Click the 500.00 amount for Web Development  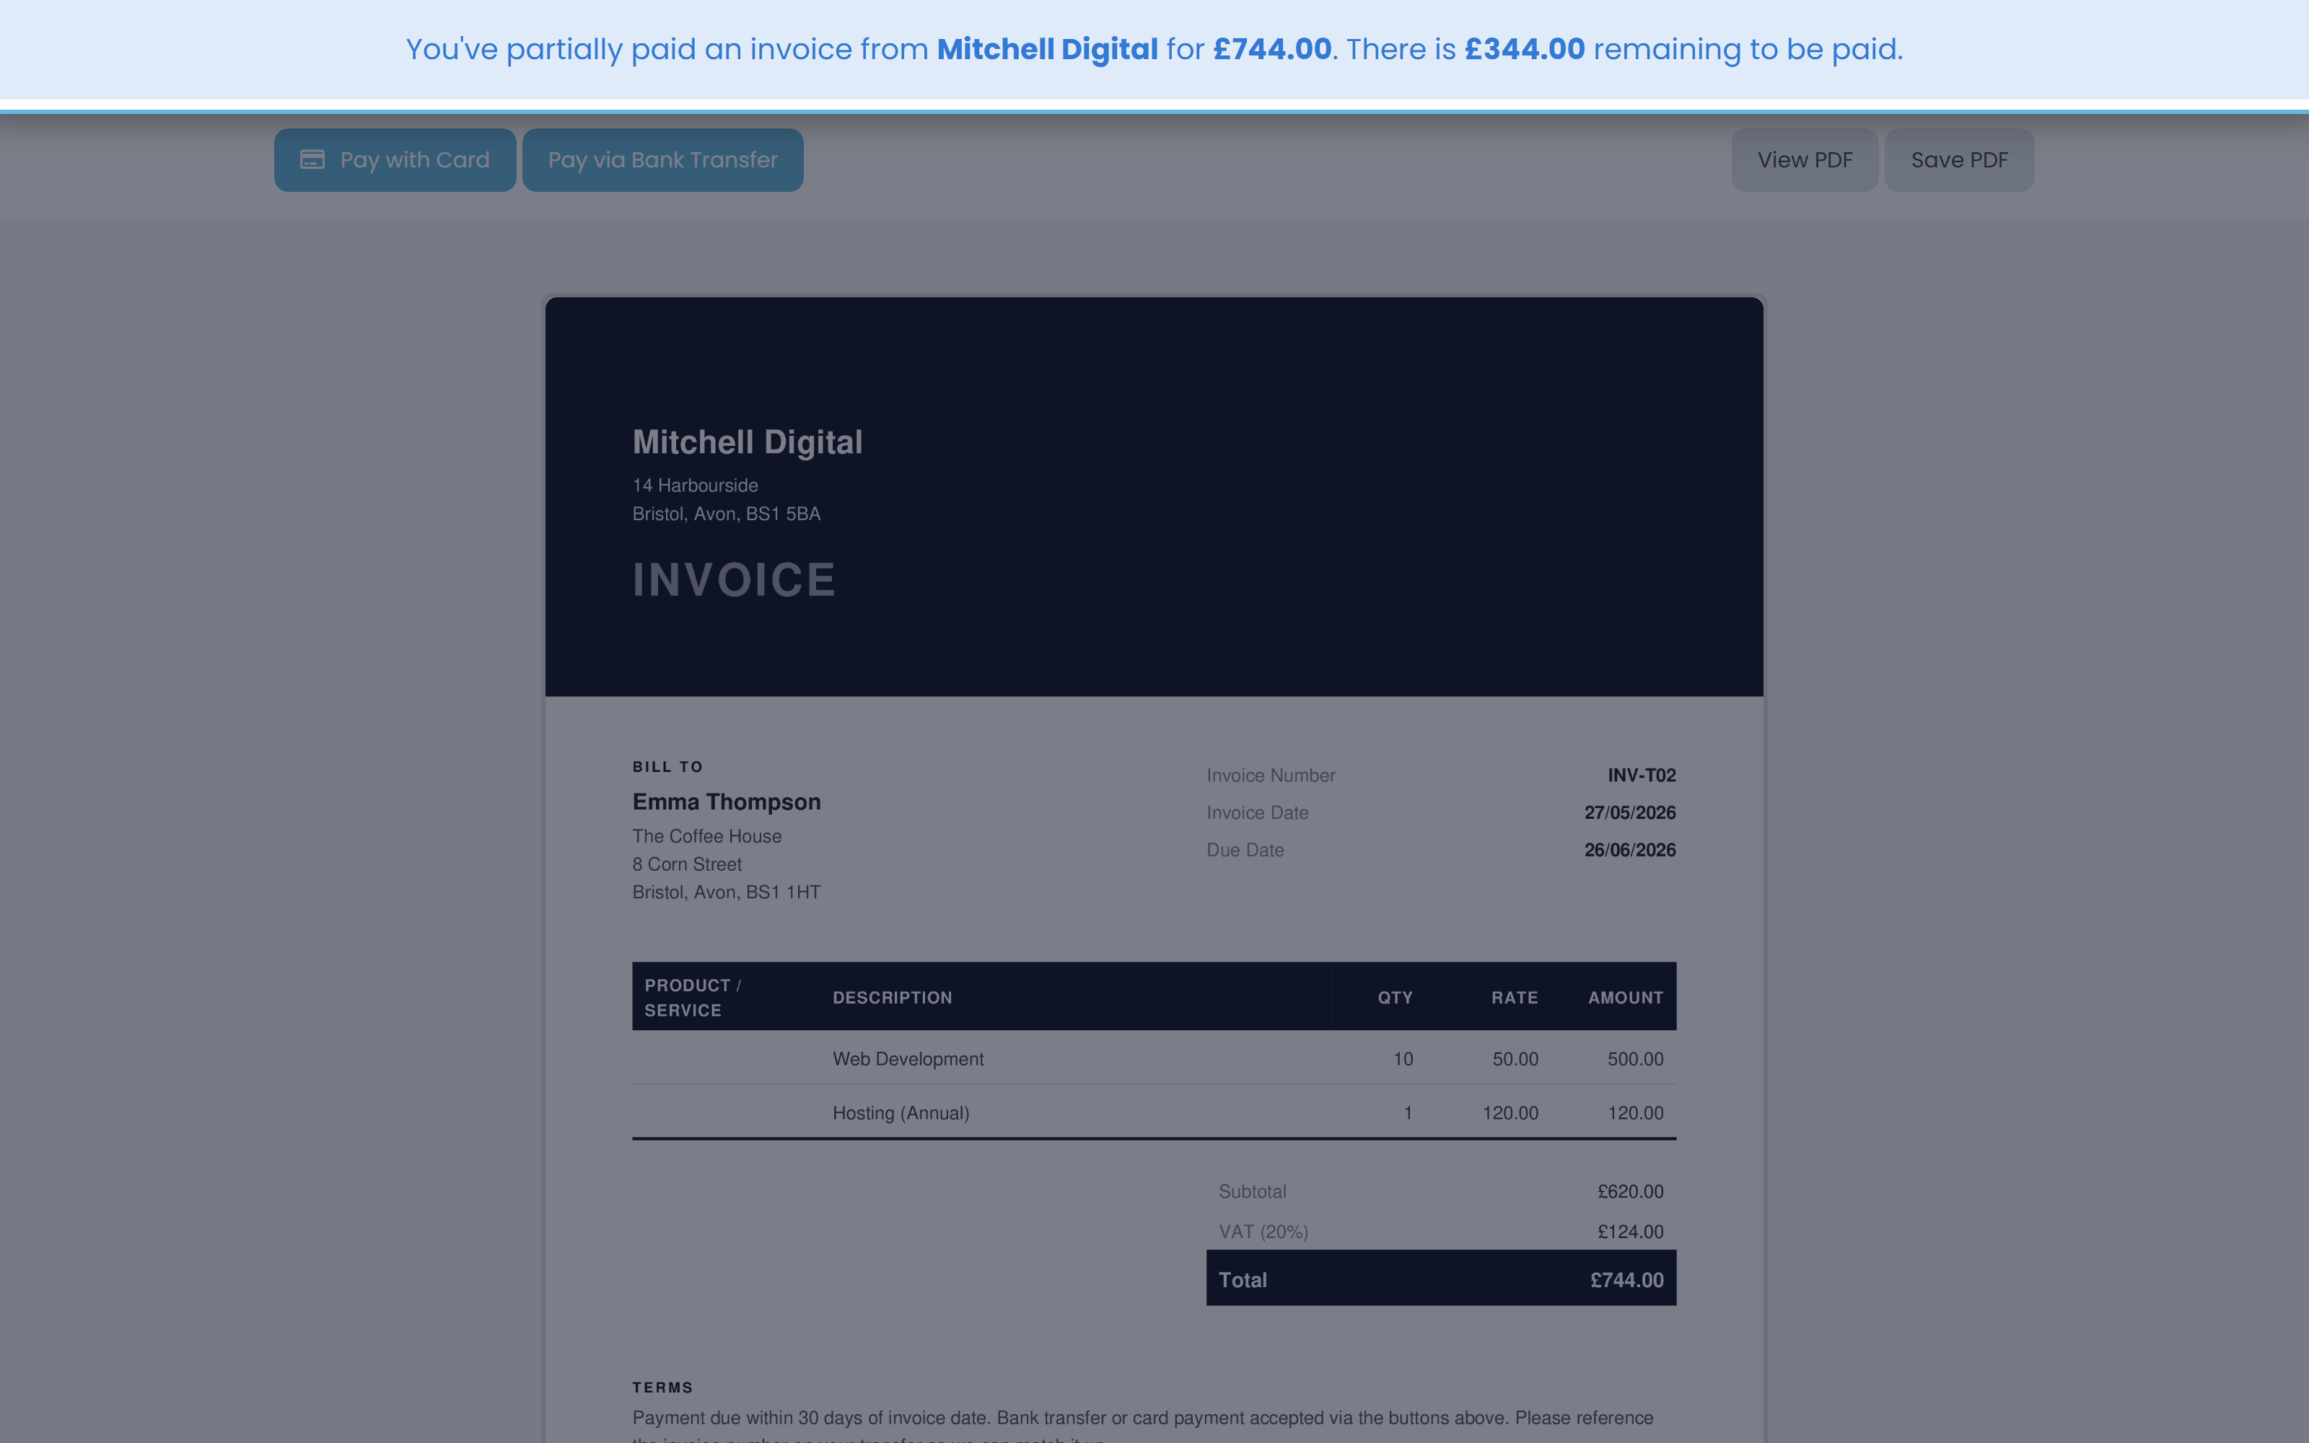(x=1634, y=1059)
